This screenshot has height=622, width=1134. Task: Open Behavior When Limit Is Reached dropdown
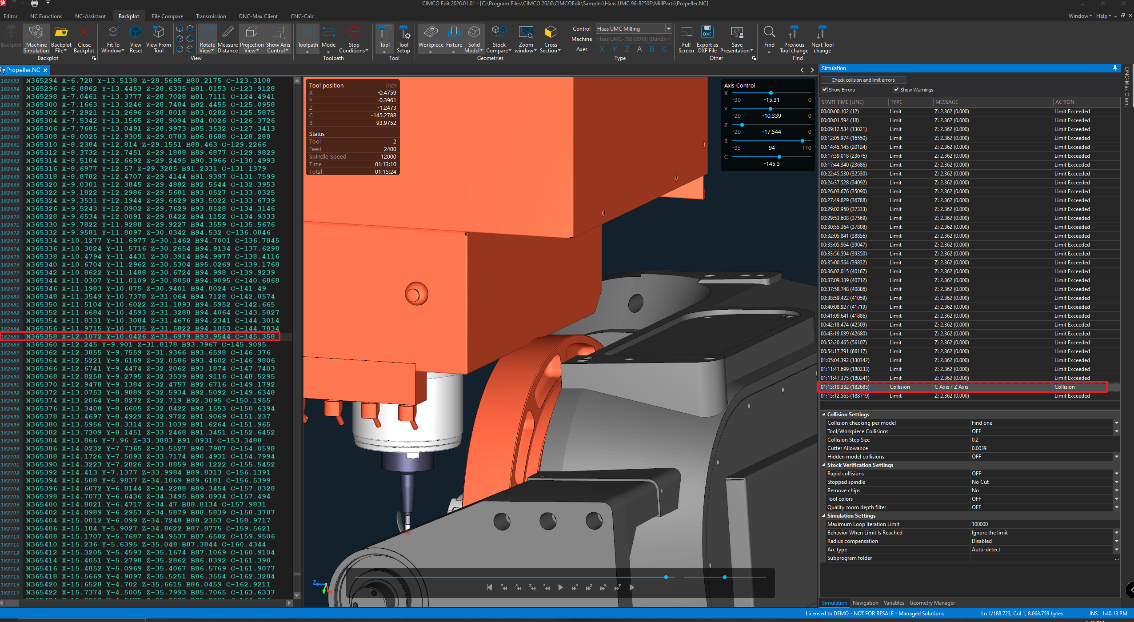click(x=1116, y=533)
